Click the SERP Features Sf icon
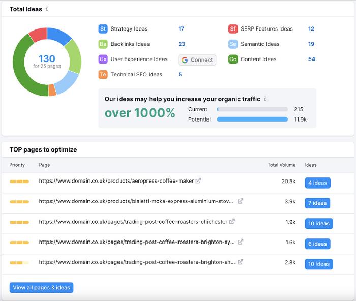Image resolution: width=356 pixels, height=301 pixels. 233,29
